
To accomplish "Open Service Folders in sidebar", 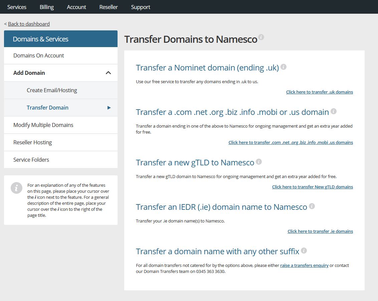I will coord(61,160).
